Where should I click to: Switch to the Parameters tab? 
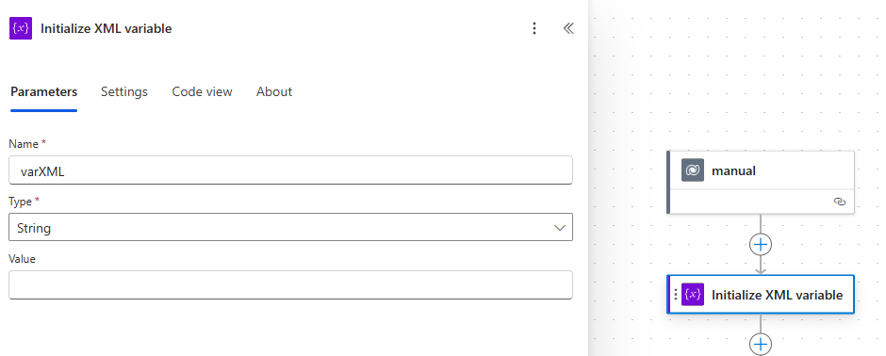43,91
